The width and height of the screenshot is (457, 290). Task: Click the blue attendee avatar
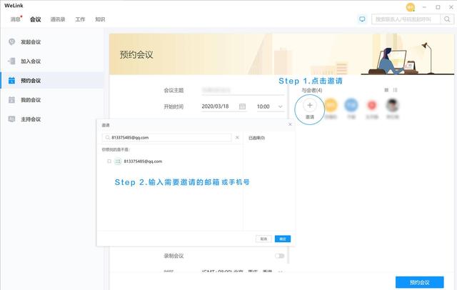[351, 105]
